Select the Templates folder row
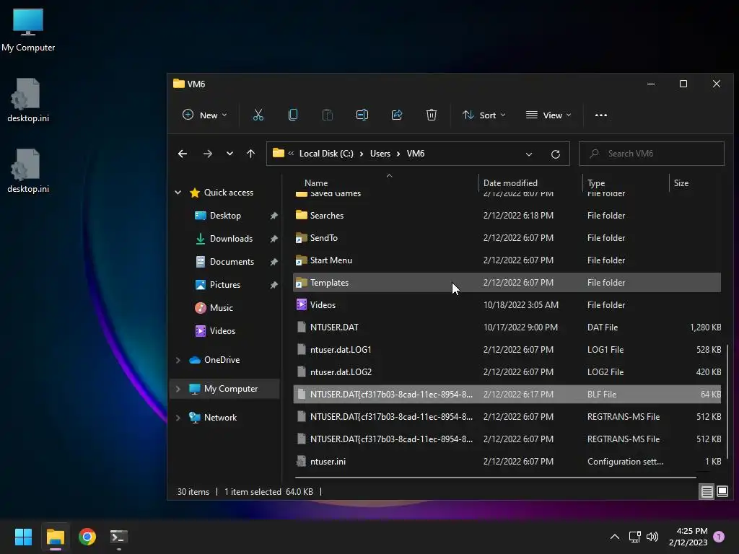The width and height of the screenshot is (739, 554). pos(507,283)
